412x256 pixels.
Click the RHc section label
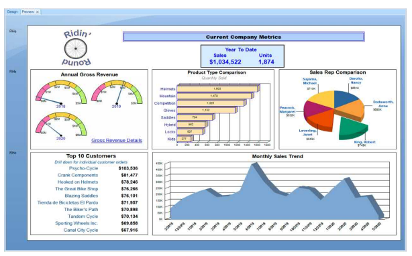pyautogui.click(x=13, y=153)
